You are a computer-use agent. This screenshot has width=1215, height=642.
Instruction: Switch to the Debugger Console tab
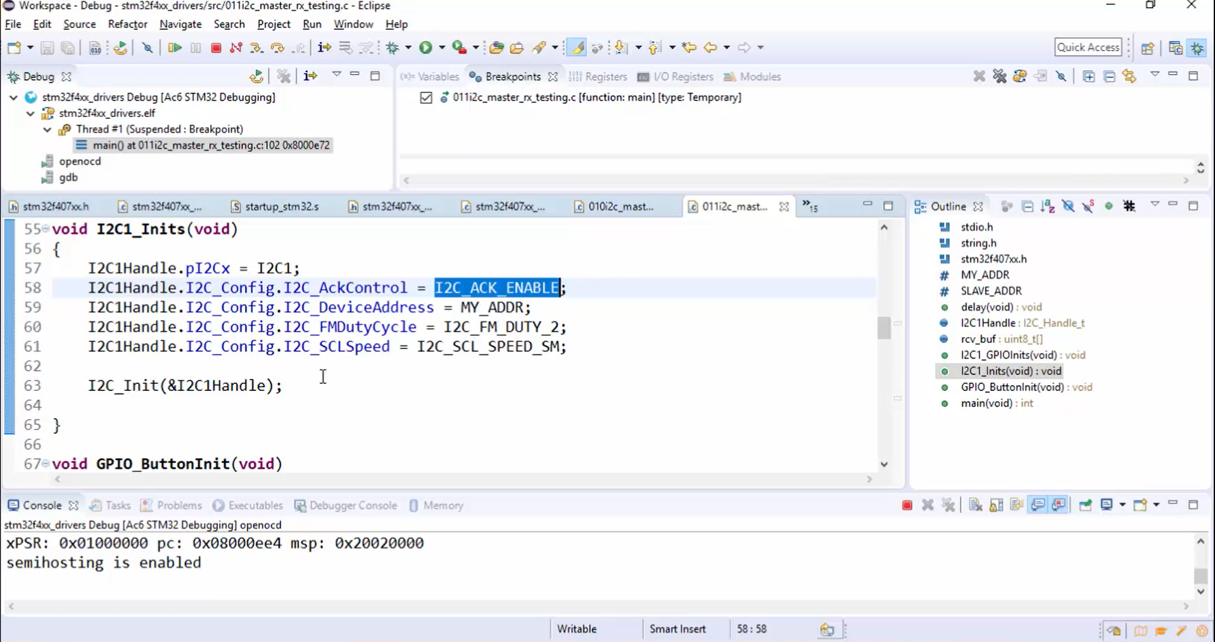click(x=345, y=505)
